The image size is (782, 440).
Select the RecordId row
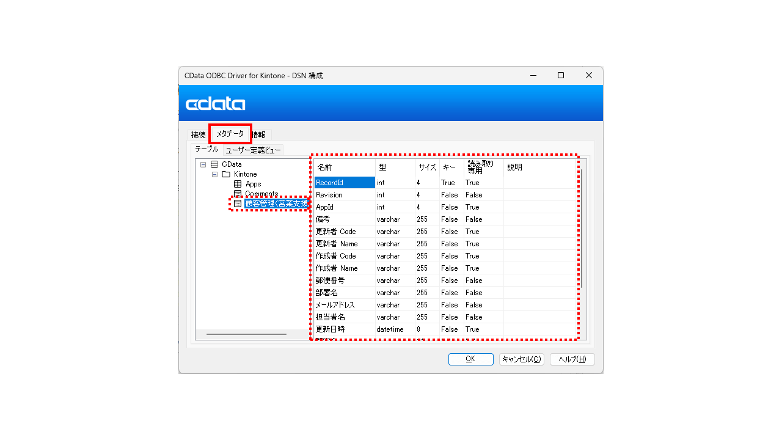click(x=445, y=183)
